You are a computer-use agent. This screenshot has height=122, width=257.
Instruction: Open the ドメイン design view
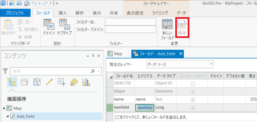49,27
